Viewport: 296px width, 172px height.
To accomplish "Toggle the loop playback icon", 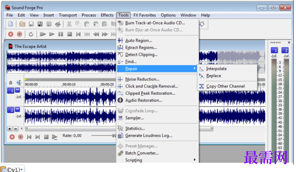I will pyautogui.click(x=31, y=34).
